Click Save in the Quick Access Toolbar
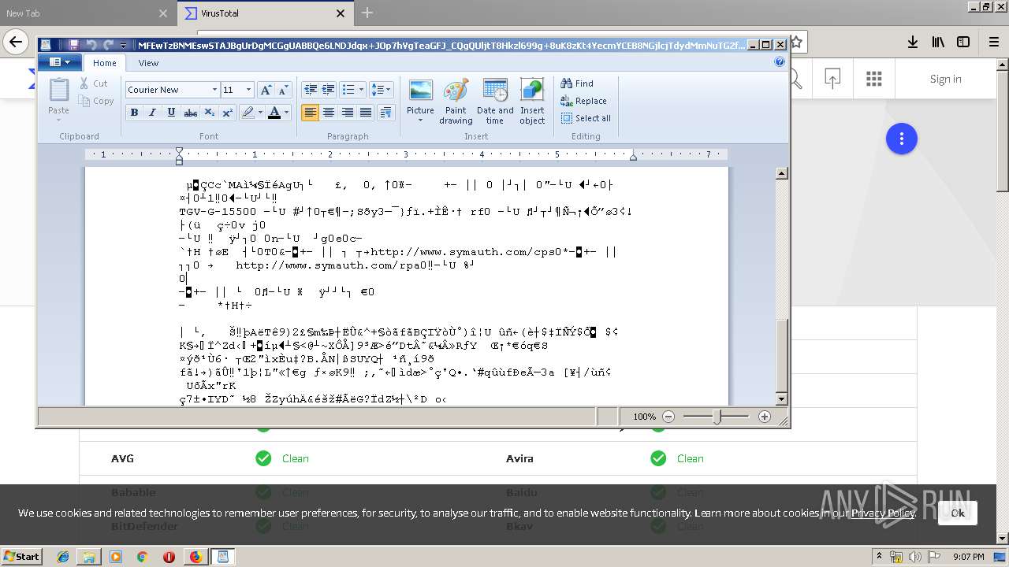The image size is (1009, 567). click(73, 45)
